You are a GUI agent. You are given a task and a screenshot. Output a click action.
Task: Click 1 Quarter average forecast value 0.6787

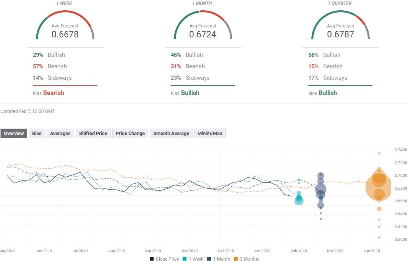coord(340,34)
